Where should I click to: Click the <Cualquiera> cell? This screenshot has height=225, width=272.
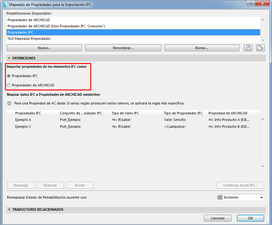tap(175, 126)
